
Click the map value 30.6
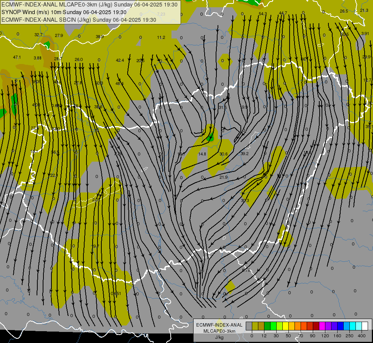224,154
